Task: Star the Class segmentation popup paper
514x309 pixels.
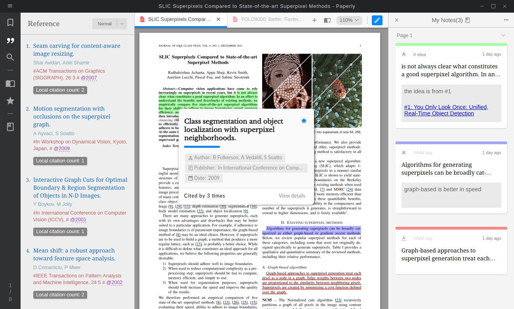Action: pyautogui.click(x=304, y=121)
